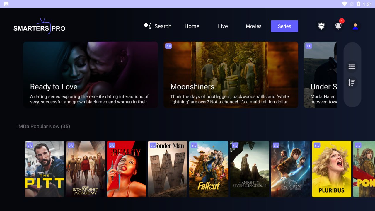
Task: Open the user profile icon
Action: pos(355,26)
